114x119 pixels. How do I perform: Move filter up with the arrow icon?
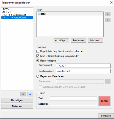click(x=108, y=14)
